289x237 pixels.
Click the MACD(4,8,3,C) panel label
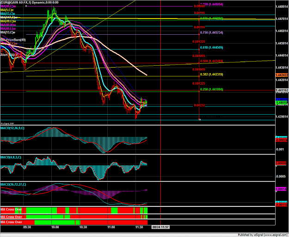(11, 157)
